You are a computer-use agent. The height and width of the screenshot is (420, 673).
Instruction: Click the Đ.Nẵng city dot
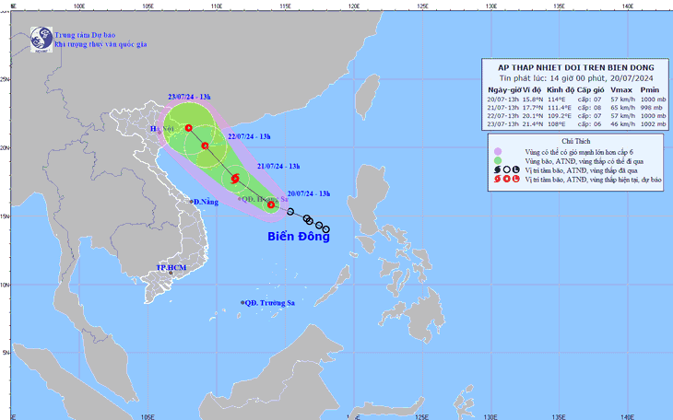tap(192, 202)
